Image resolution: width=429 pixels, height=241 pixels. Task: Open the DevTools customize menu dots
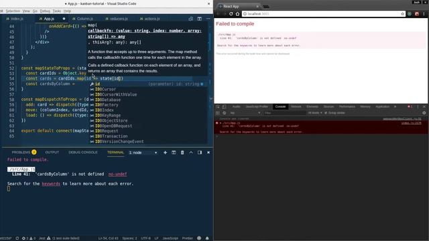[x=418, y=106]
